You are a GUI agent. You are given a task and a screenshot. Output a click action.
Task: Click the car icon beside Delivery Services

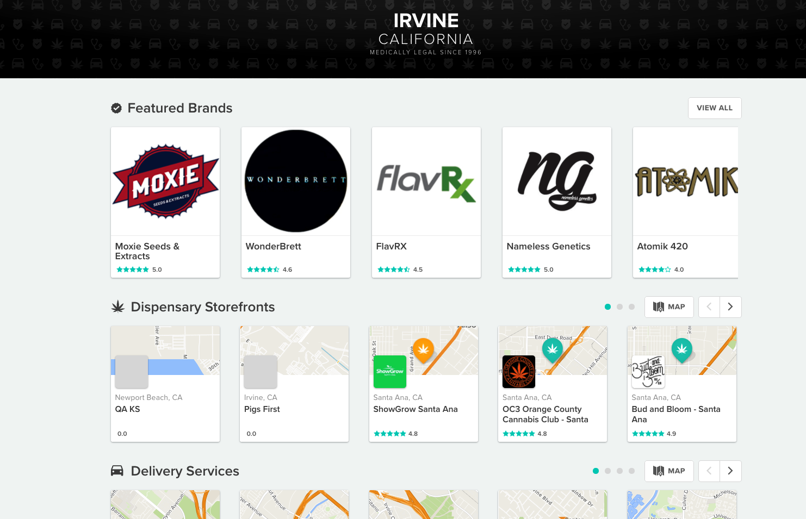tap(117, 471)
